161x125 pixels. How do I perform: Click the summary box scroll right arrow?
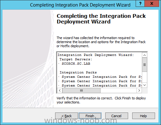(x=139, y=90)
